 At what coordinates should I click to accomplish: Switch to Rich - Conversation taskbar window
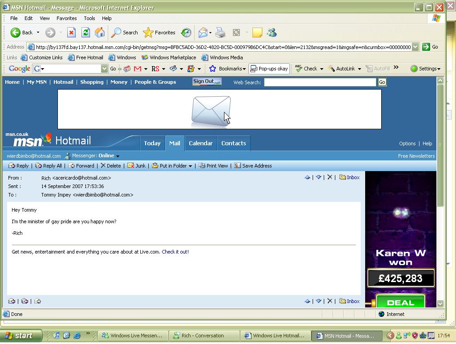[204, 336]
